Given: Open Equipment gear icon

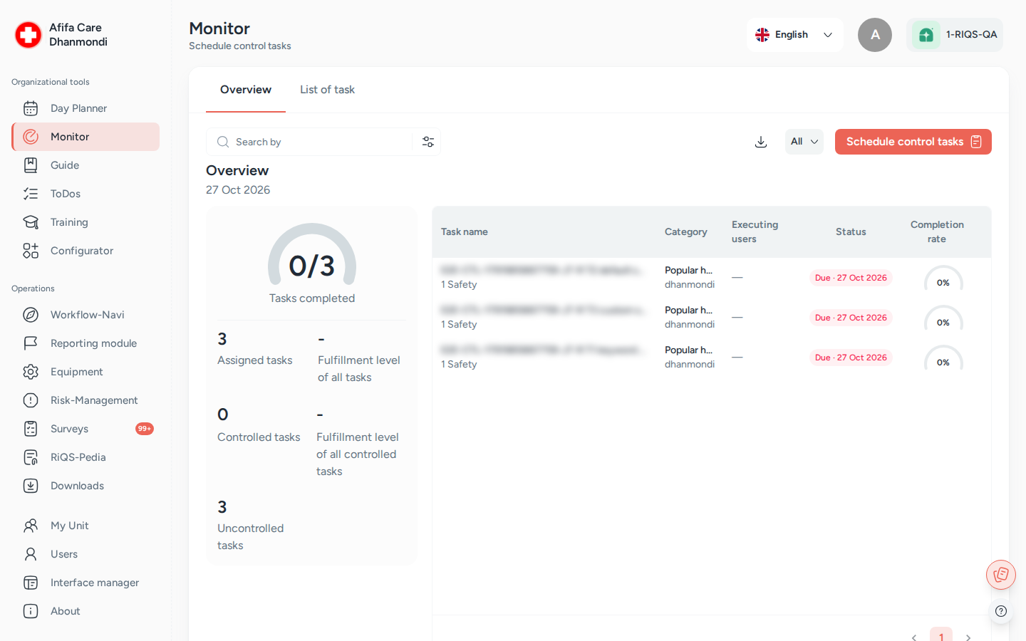Looking at the screenshot, I should point(31,372).
